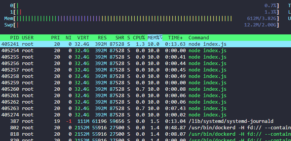Sort by PRI column header
Screen dimensions: 291x141
55,38
